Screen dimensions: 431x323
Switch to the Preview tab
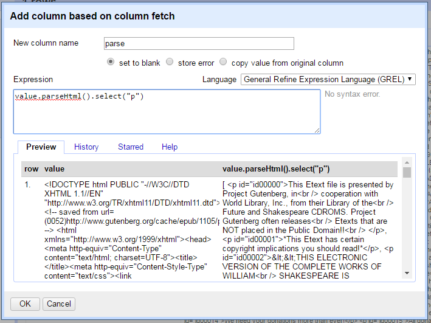coord(41,147)
